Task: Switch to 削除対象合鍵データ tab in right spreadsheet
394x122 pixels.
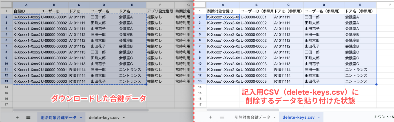Action: pos(252,117)
